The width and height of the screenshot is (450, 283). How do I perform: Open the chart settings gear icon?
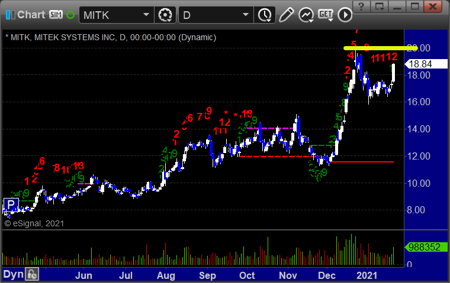pos(165,15)
